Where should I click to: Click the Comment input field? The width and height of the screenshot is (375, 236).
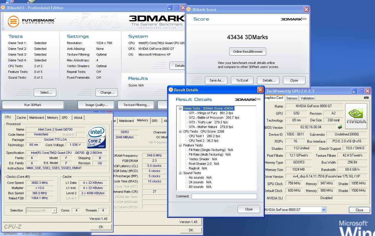(224, 197)
